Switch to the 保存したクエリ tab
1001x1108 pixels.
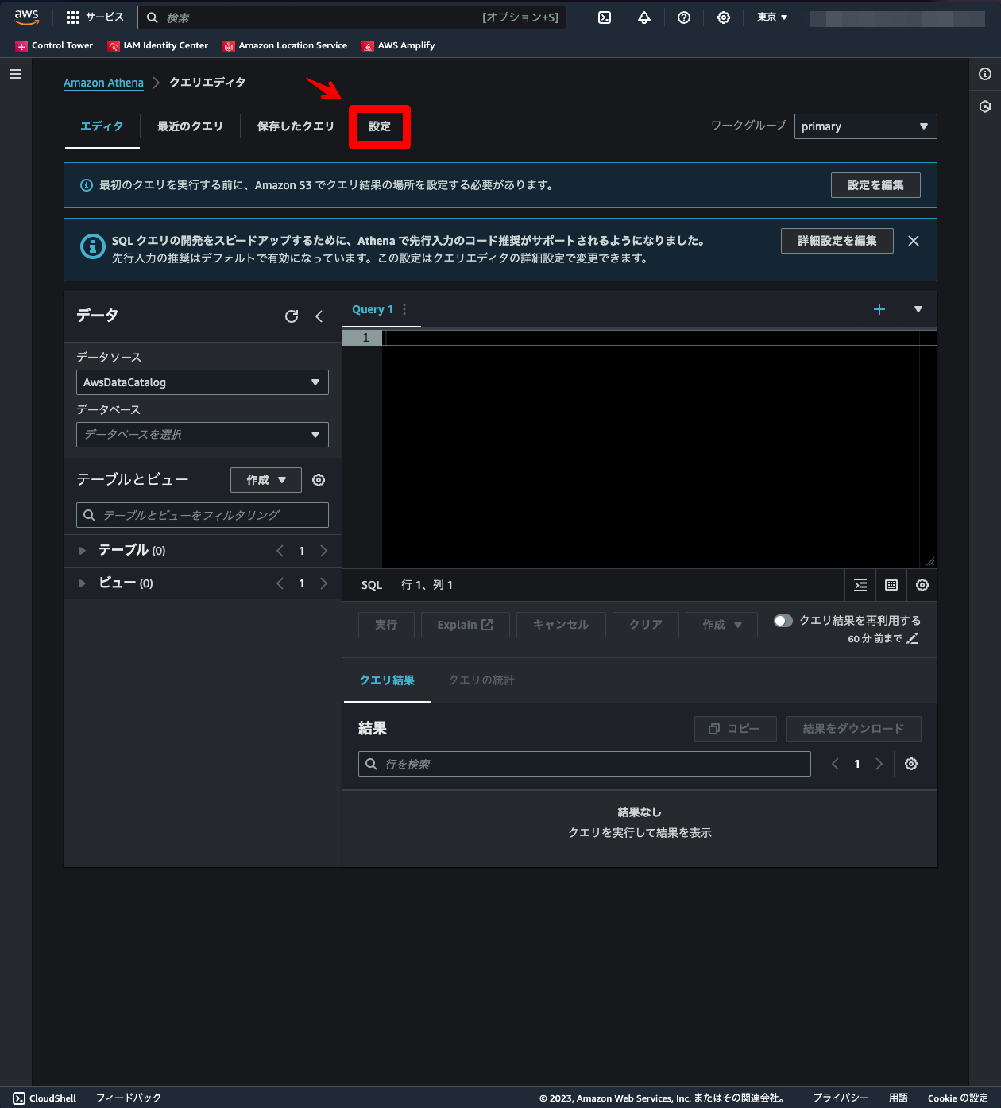click(x=296, y=126)
